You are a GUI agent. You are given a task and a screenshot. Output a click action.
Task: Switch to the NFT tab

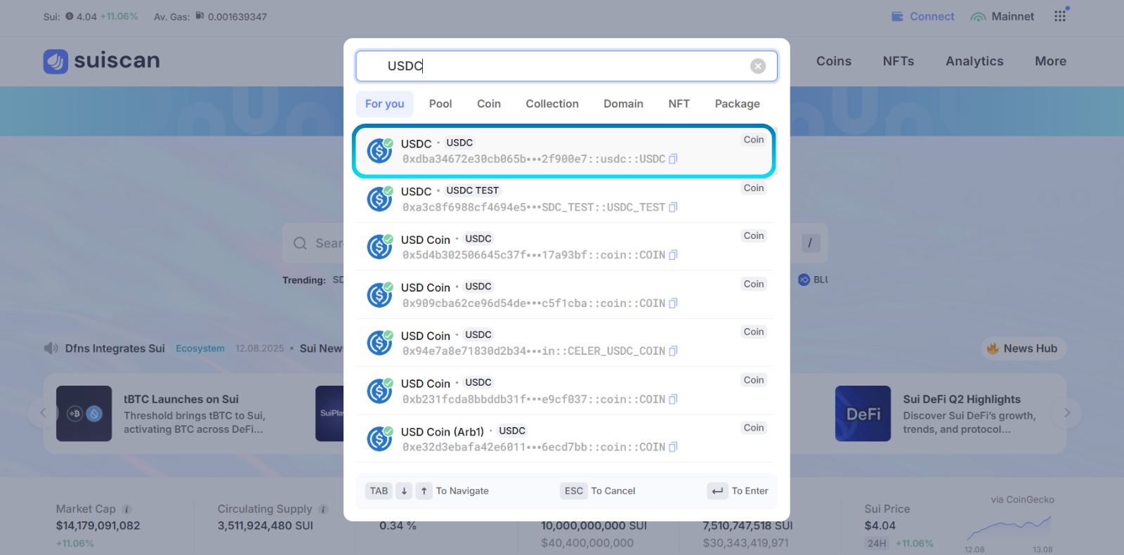pyautogui.click(x=679, y=104)
